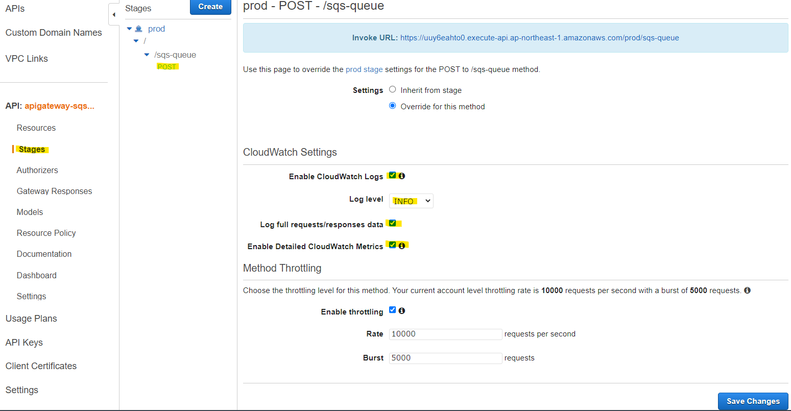791x411 pixels.
Task: Click Save Changes
Action: [753, 401]
